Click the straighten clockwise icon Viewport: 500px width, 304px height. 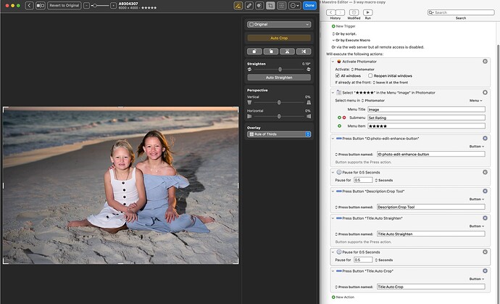tap(309, 70)
